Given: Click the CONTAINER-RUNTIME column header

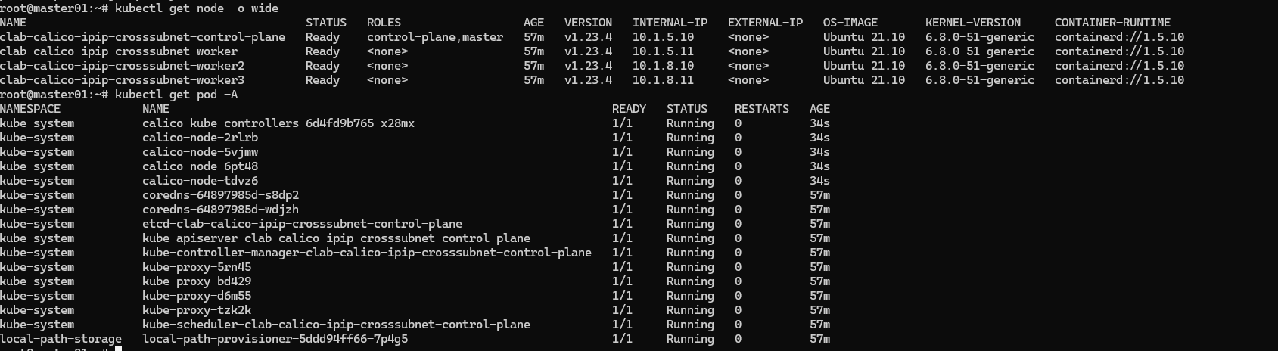Looking at the screenshot, I should [x=1112, y=23].
